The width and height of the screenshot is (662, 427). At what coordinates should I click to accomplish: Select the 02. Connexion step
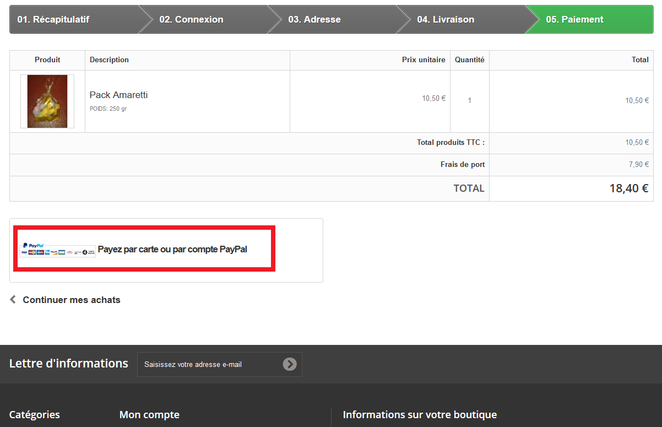[192, 19]
